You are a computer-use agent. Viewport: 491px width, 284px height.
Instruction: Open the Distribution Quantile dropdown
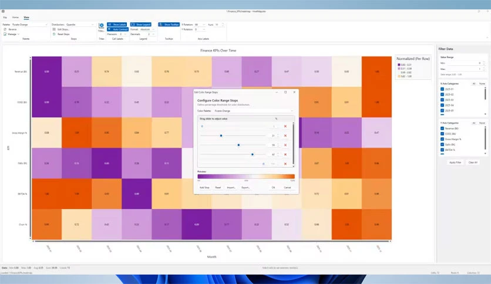click(x=80, y=25)
